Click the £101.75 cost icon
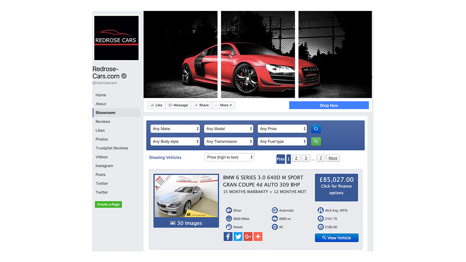 pyautogui.click(x=320, y=219)
